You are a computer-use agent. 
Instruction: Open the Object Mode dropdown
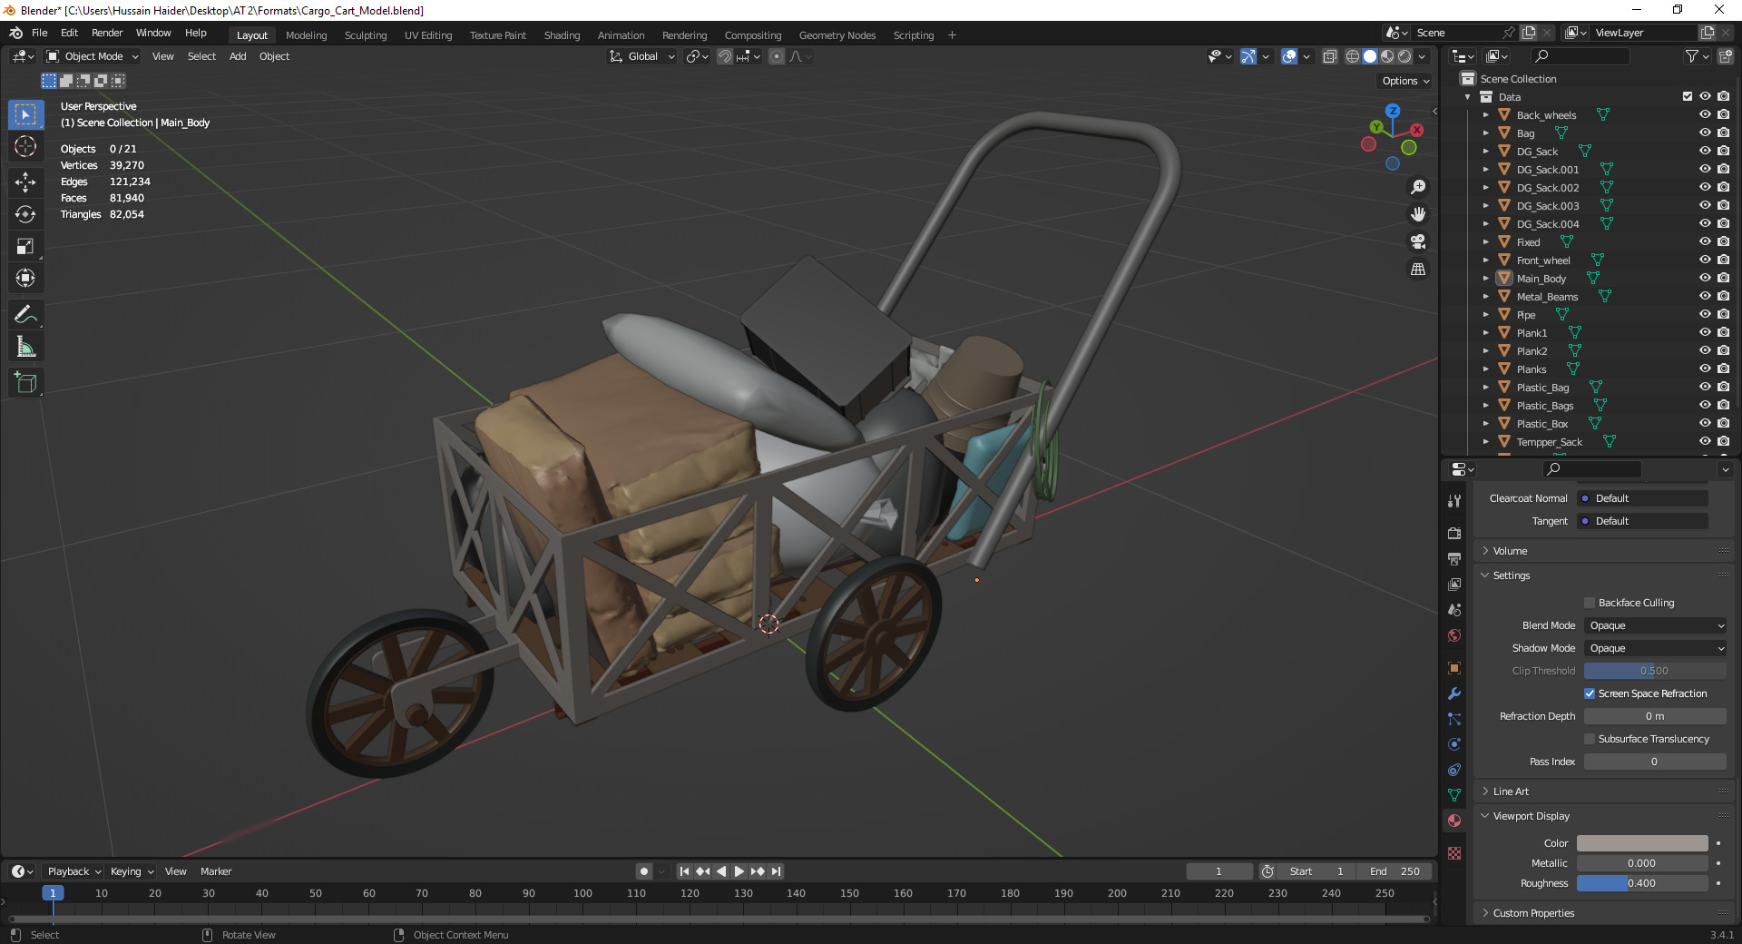tap(93, 56)
